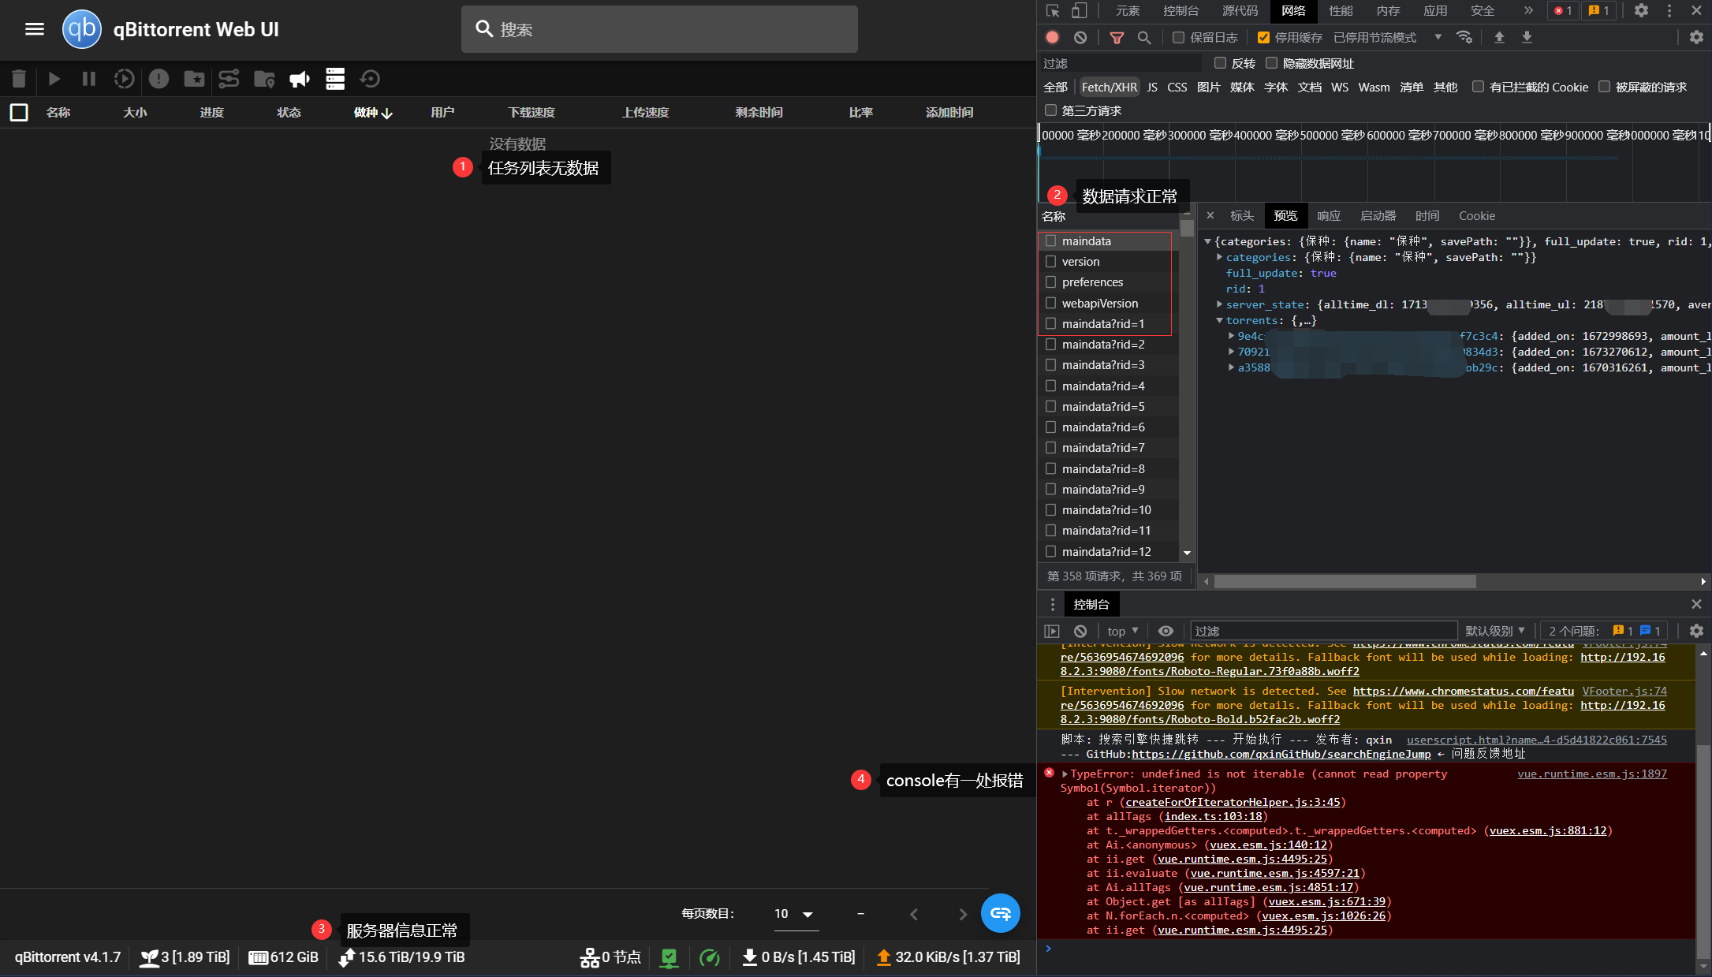Open the 默认级别 log level dropdown
Viewport: 1712px width, 977px height.
[1495, 631]
